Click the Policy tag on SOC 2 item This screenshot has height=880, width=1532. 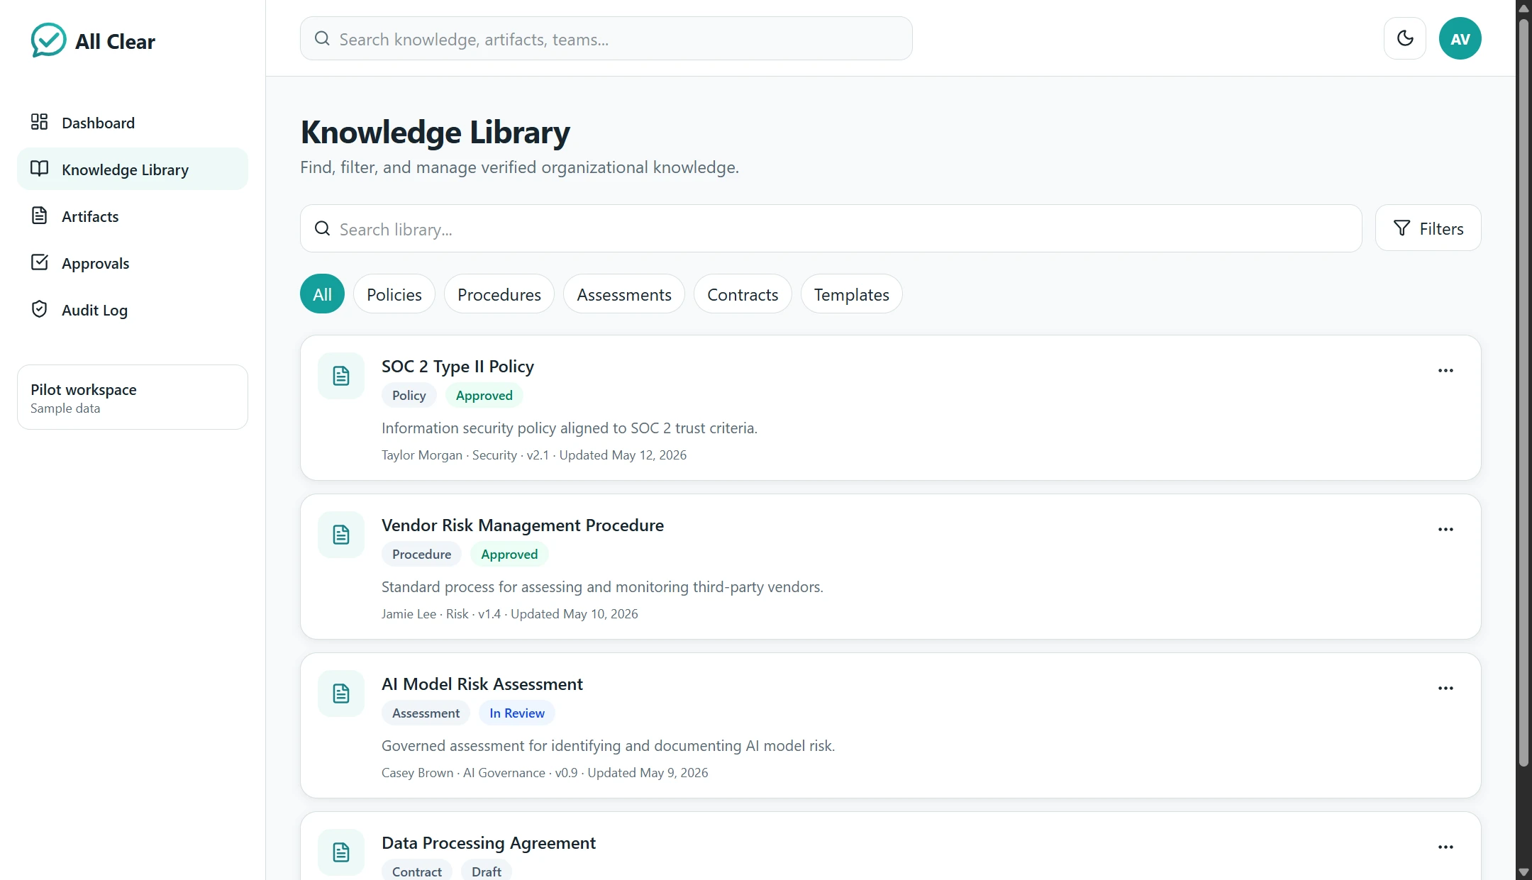point(409,396)
